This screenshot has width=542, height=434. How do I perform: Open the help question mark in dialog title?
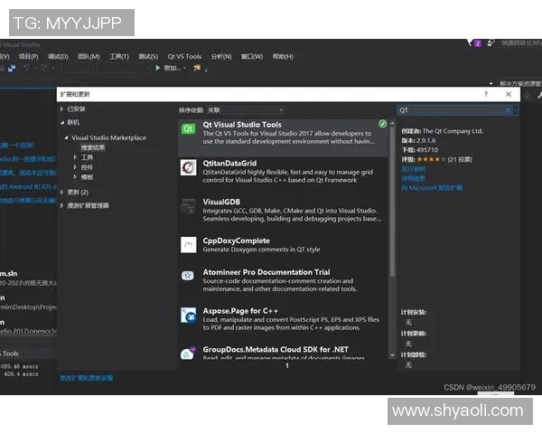pos(486,94)
